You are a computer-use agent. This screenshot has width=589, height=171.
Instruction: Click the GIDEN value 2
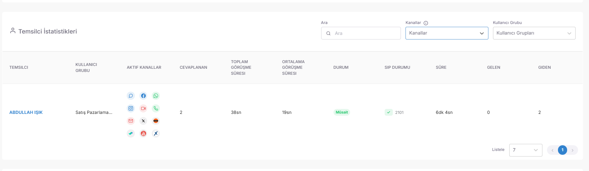(540, 112)
